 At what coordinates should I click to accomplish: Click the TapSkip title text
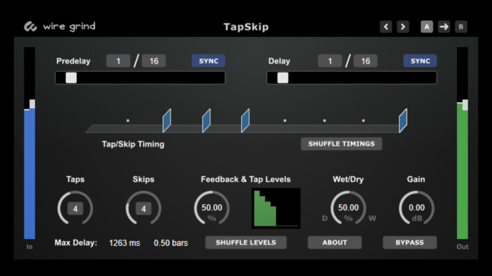(246, 27)
